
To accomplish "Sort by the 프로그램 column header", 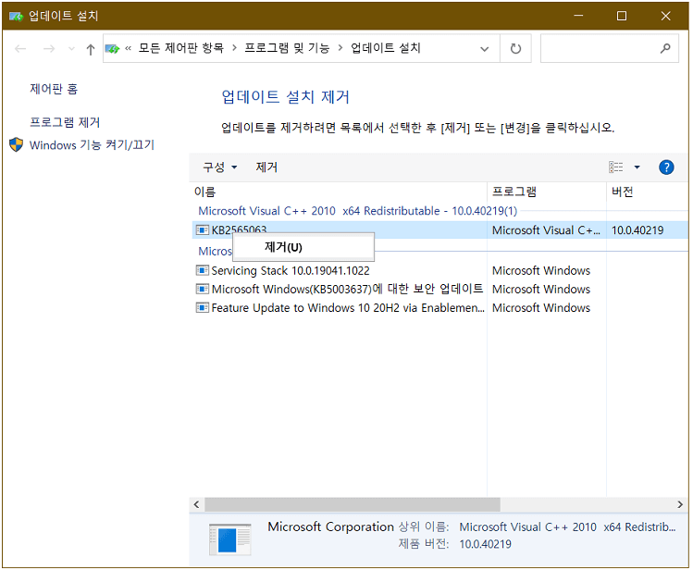I will [547, 192].
